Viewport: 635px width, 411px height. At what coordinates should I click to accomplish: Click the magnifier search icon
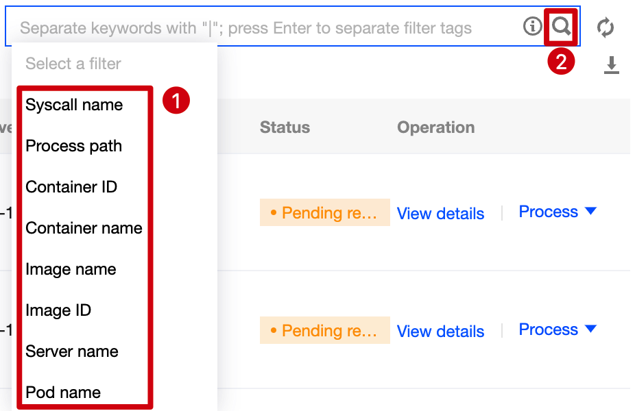[562, 27]
